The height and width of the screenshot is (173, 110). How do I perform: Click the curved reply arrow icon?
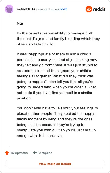pos(35,153)
